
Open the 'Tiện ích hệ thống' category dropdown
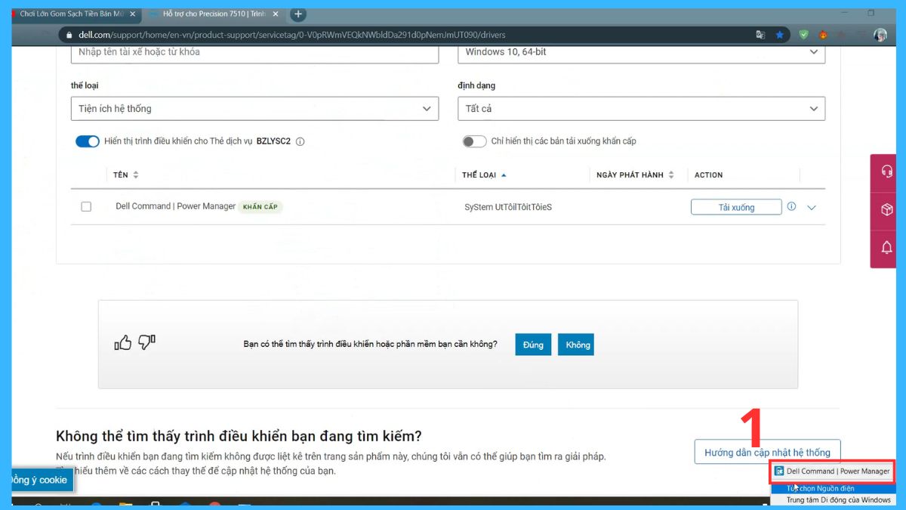(254, 108)
